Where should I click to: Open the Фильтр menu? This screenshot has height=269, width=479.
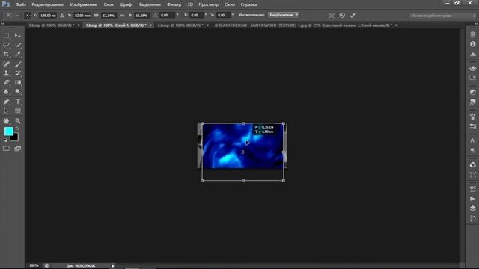point(174,4)
